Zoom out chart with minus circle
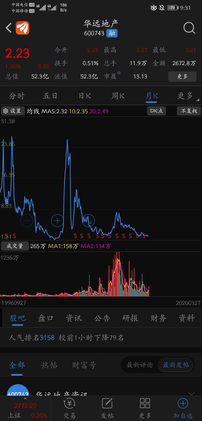202x421 pixels. [27, 221]
